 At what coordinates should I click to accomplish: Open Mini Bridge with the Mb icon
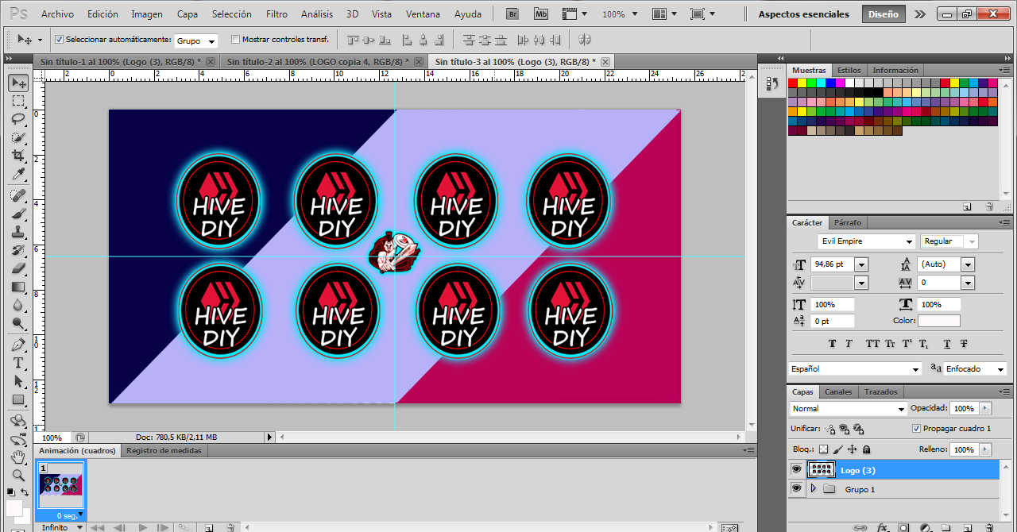pos(541,14)
